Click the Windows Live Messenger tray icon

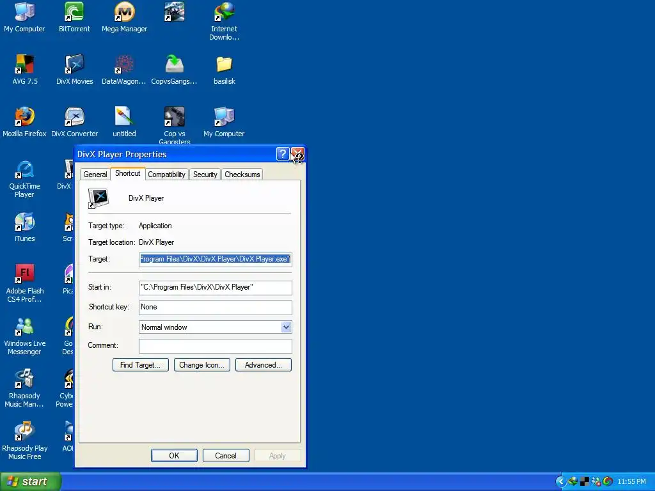pyautogui.click(x=596, y=481)
